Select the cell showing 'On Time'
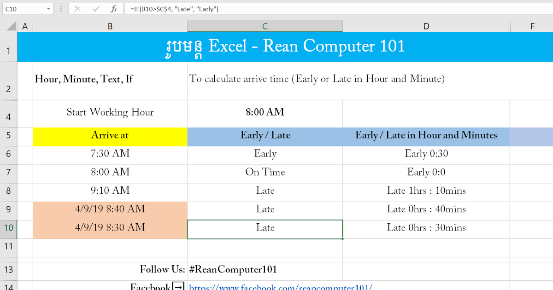 coord(265,172)
